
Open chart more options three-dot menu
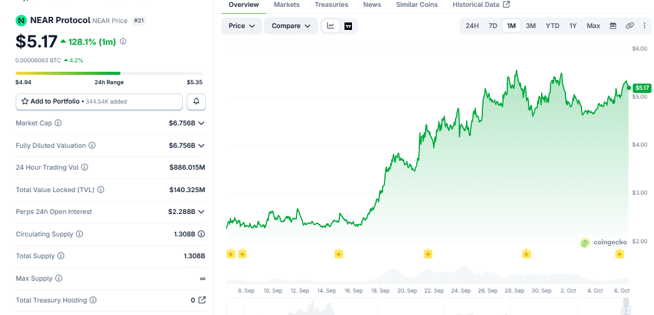point(645,26)
